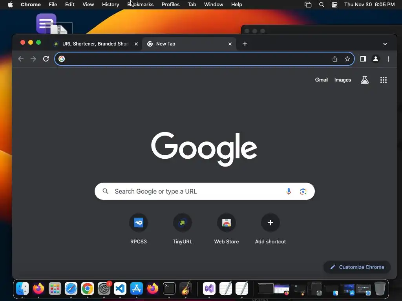
Task: Open System Settings from the Dock
Action: pos(104,288)
